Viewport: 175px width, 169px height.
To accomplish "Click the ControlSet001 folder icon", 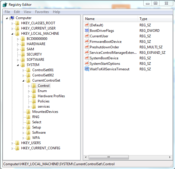I will (28, 70).
